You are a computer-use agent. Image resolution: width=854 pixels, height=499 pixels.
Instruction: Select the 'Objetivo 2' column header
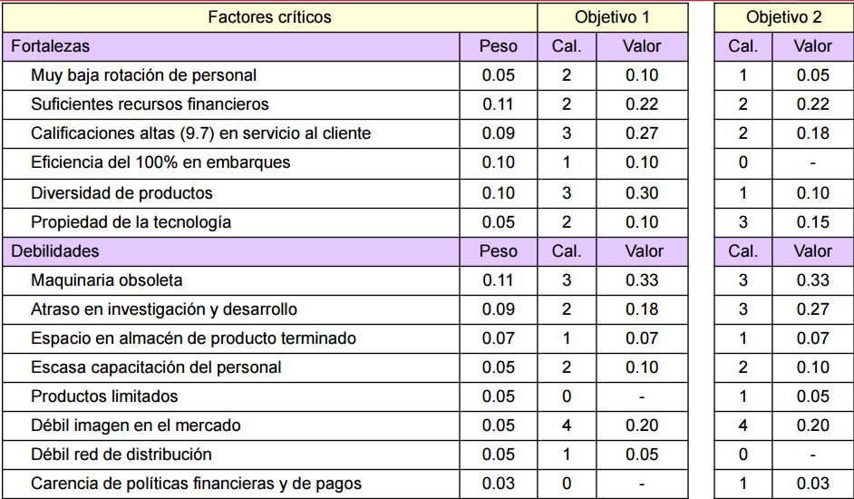coord(784,17)
